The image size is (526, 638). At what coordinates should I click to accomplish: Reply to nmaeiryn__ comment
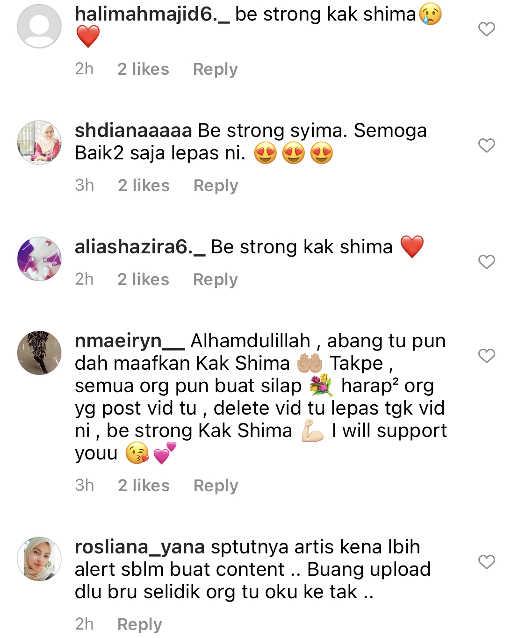coord(216,486)
